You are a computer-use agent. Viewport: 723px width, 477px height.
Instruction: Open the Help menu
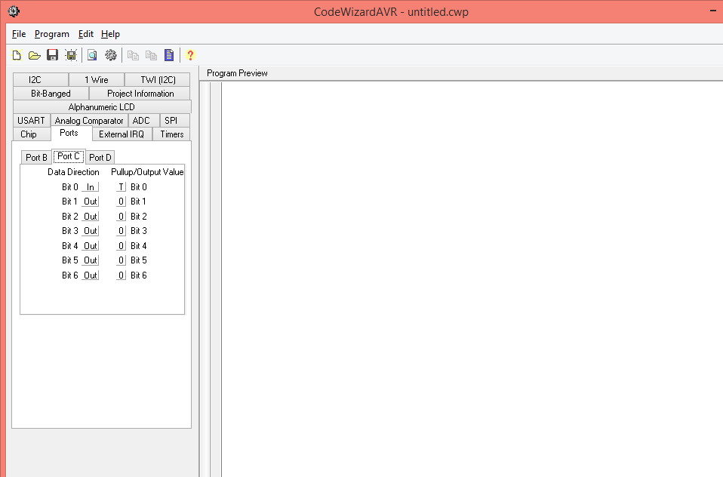pos(110,34)
